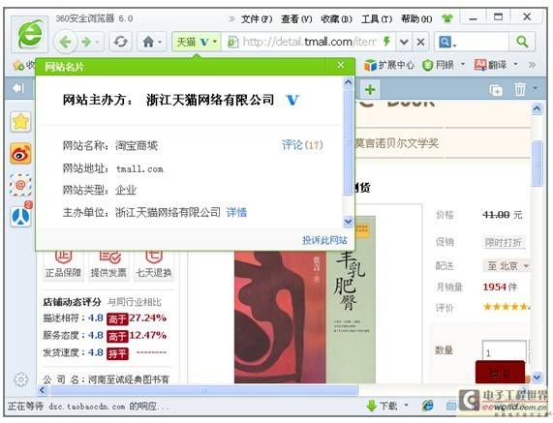
Task: Click the browser back arrow button
Action: pyautogui.click(x=65, y=43)
